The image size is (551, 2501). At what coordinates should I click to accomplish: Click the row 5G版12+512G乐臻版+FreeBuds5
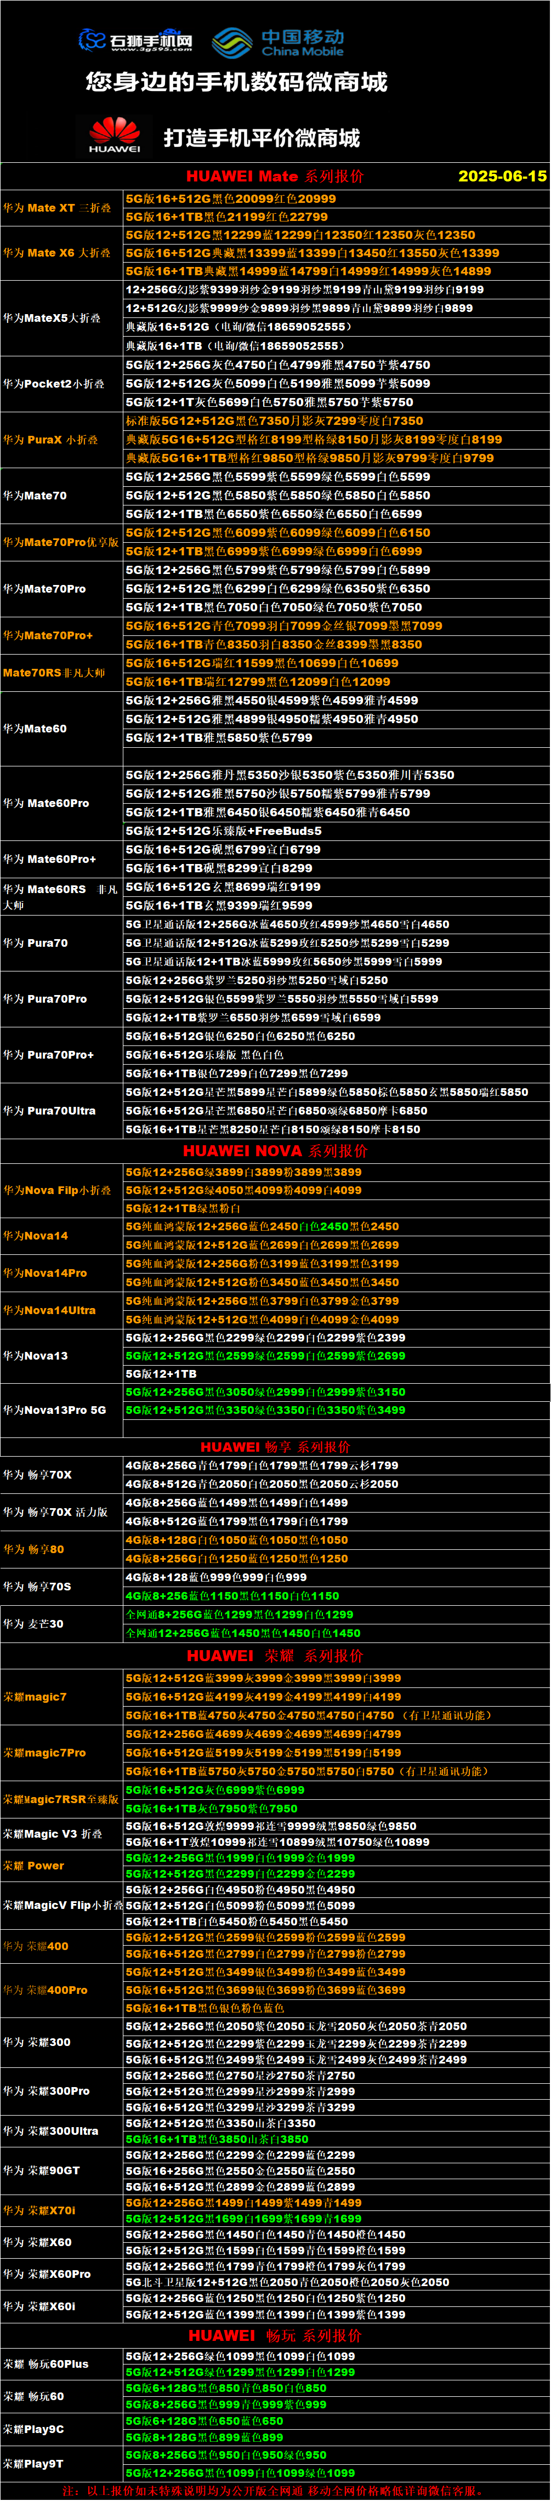[224, 831]
